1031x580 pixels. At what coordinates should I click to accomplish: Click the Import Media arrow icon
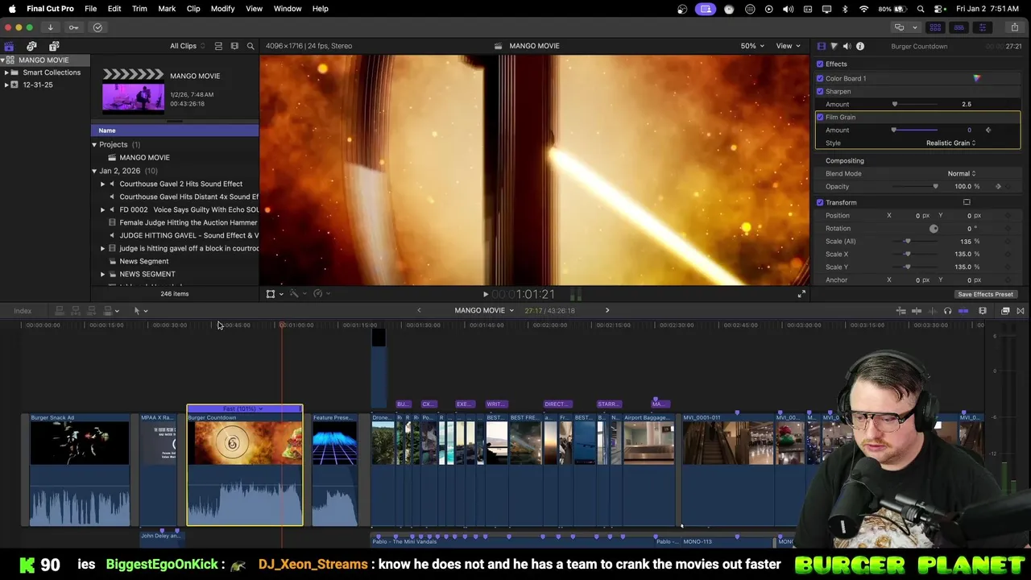tap(50, 27)
